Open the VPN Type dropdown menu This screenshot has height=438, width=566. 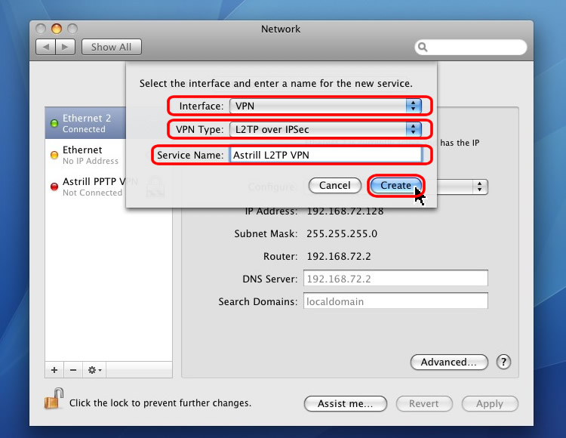[x=325, y=129]
